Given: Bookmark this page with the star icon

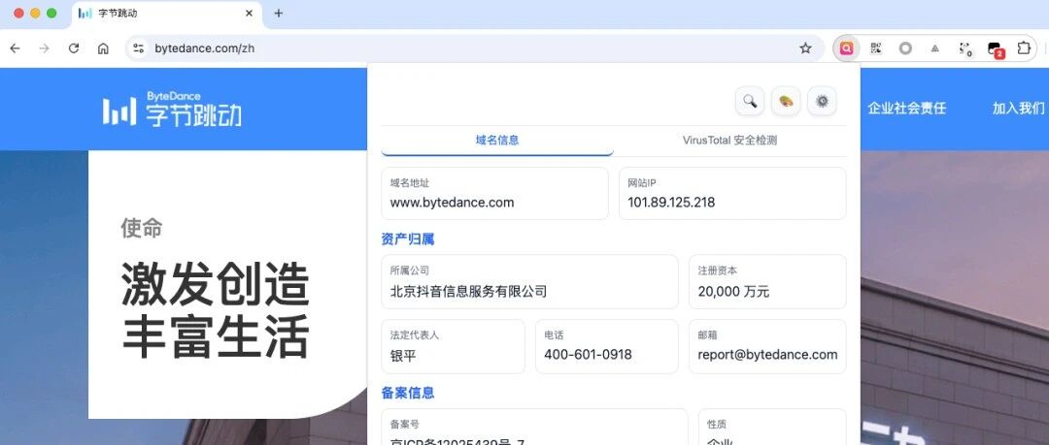Looking at the screenshot, I should [x=805, y=48].
